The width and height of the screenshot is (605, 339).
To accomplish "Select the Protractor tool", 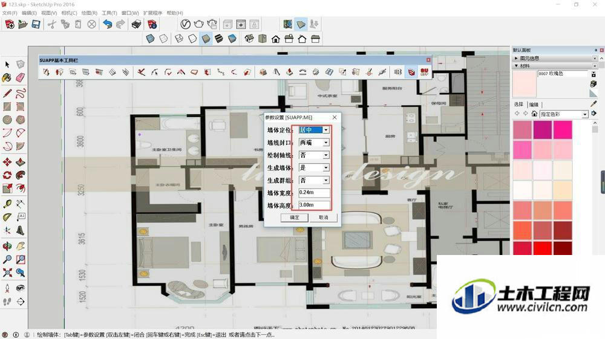I will pos(7,218).
